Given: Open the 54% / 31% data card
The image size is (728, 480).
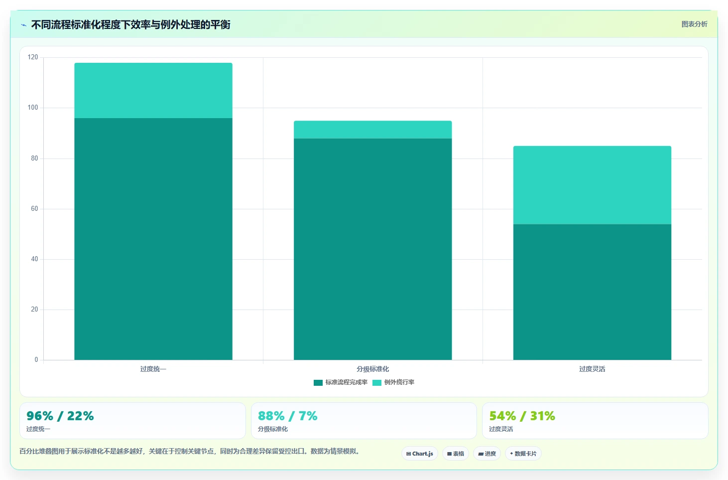Looking at the screenshot, I should pos(595,421).
